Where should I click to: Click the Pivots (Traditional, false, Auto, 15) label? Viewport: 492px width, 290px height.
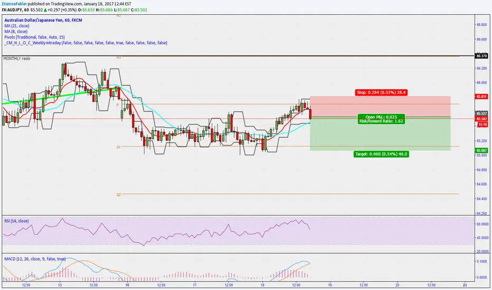34,37
